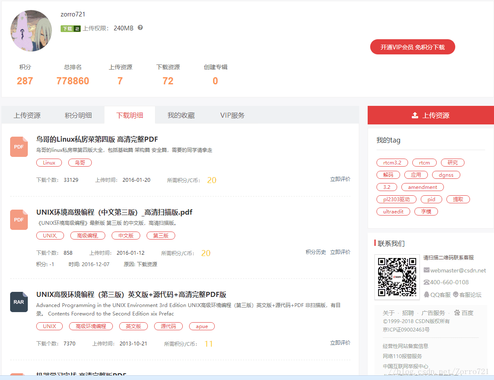
Task: Click the Linux tag
Action: (x=49, y=162)
